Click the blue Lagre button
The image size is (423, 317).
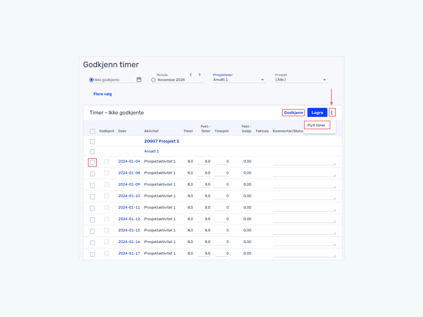tap(317, 113)
